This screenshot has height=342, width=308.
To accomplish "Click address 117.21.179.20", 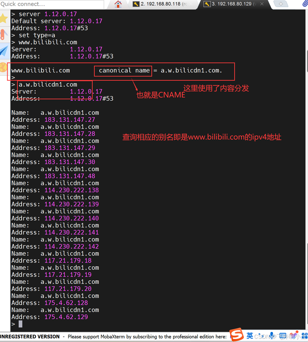I will tap(68, 289).
